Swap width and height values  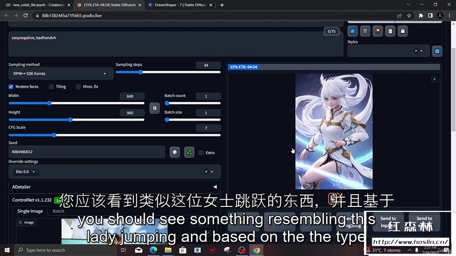tap(154, 108)
